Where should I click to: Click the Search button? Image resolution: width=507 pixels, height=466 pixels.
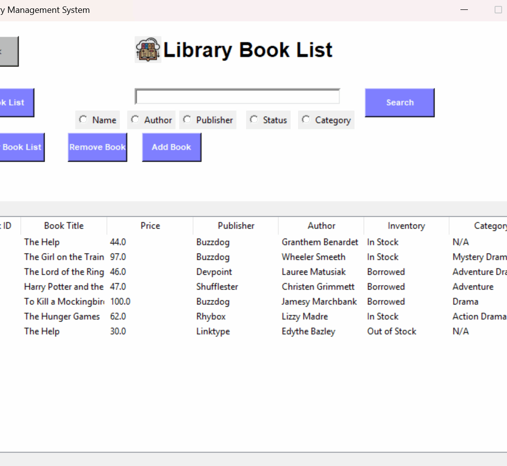point(399,102)
